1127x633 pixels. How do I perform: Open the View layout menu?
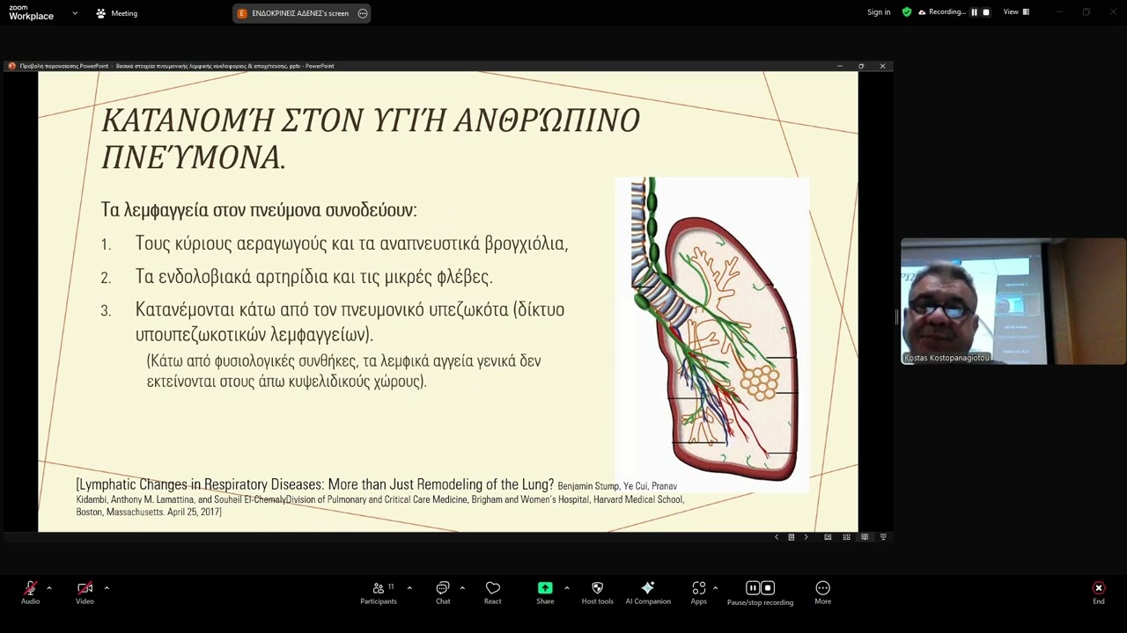click(x=1015, y=12)
